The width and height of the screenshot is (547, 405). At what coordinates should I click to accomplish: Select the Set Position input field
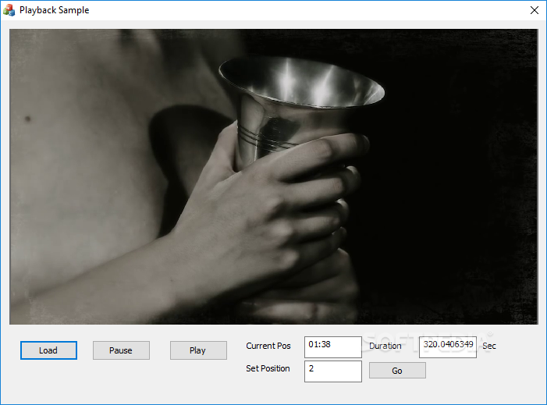tap(333, 371)
